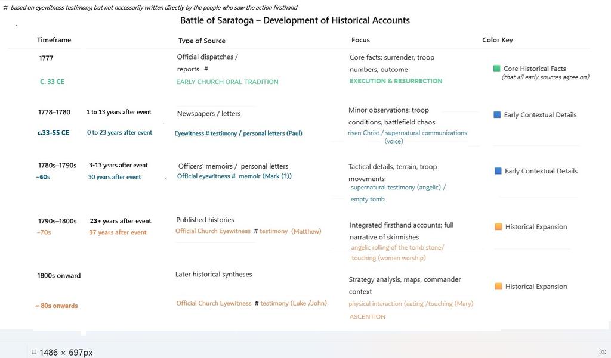Click the green Core Historical Facts swatch

(x=496, y=69)
